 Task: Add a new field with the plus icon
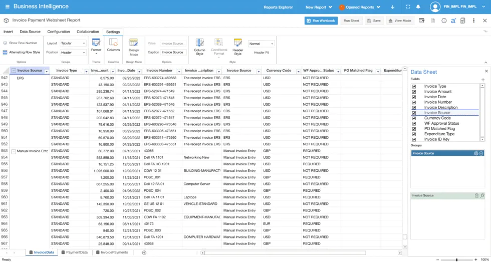(x=483, y=80)
